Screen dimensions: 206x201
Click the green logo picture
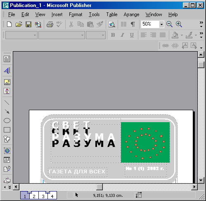[145, 142]
